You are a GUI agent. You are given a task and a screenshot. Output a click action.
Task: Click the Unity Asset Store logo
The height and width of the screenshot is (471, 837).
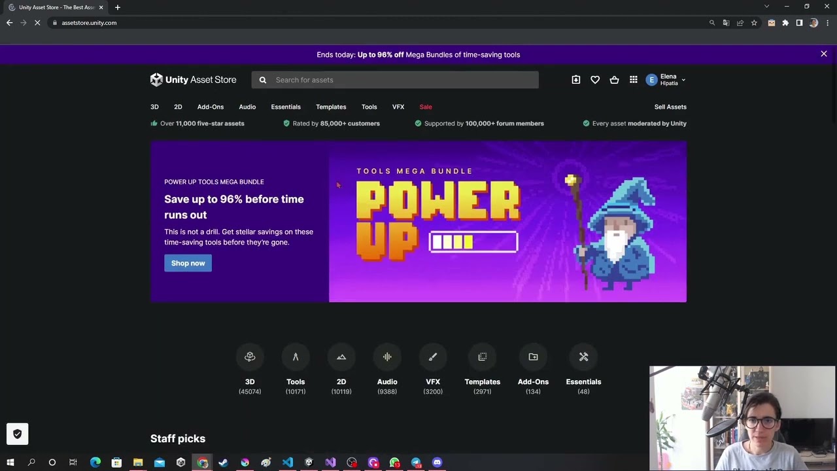click(193, 80)
